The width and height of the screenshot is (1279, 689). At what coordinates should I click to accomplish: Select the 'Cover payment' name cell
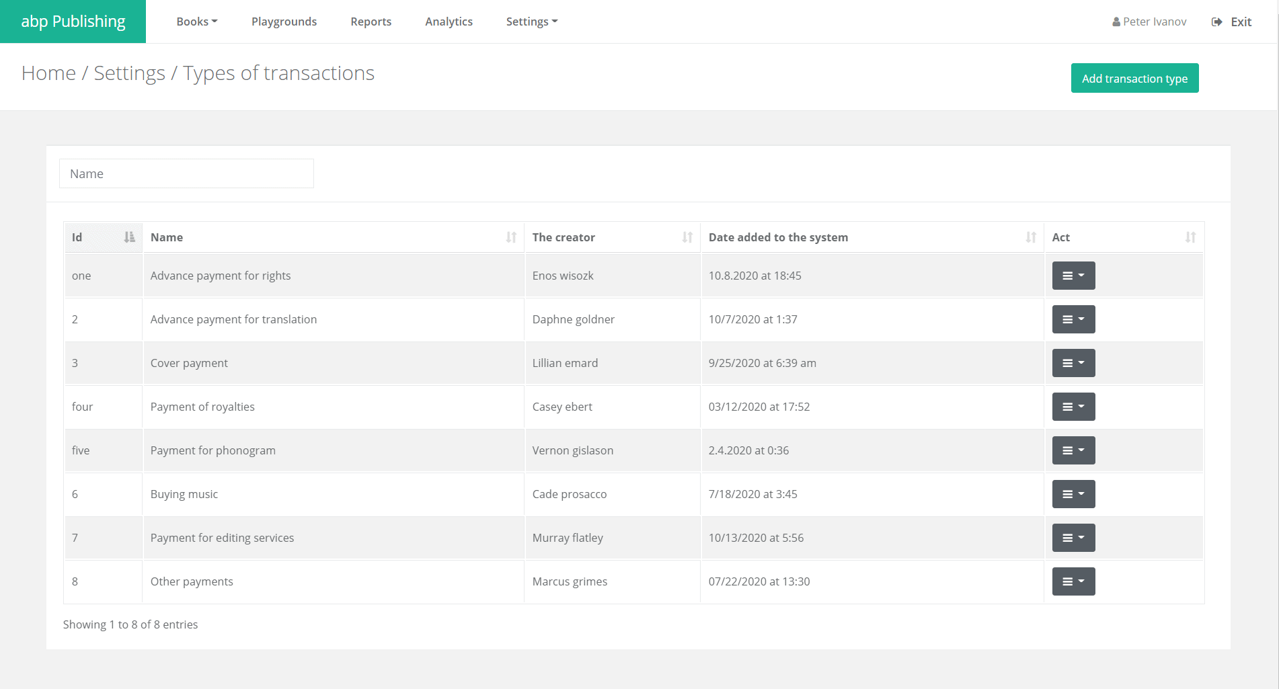coord(334,363)
